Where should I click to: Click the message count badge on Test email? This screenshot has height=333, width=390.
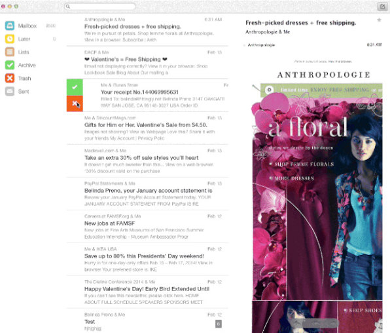click(x=219, y=324)
